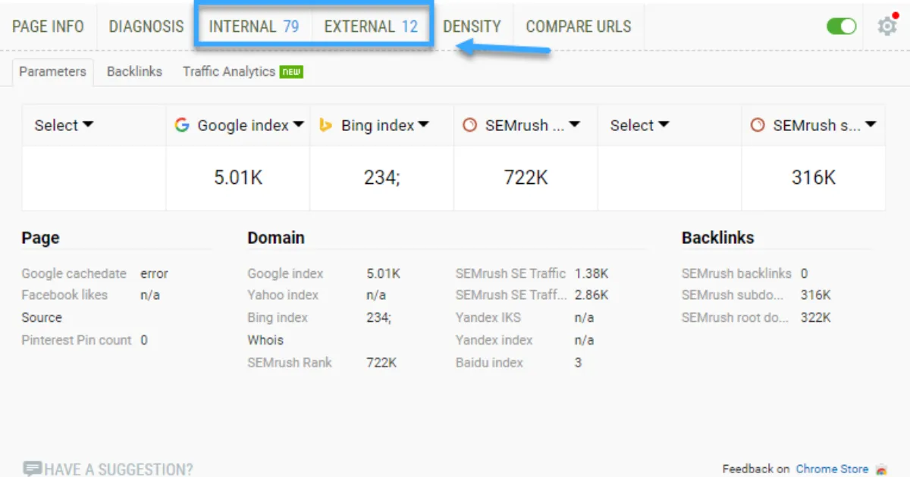
Task: Toggle the green on/off switch
Action: point(842,26)
